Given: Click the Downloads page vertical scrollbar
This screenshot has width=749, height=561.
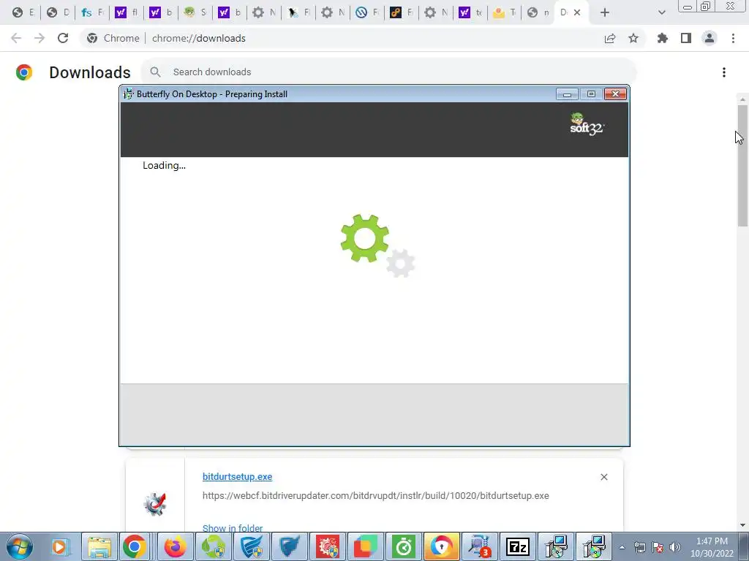Looking at the screenshot, I should (x=742, y=164).
